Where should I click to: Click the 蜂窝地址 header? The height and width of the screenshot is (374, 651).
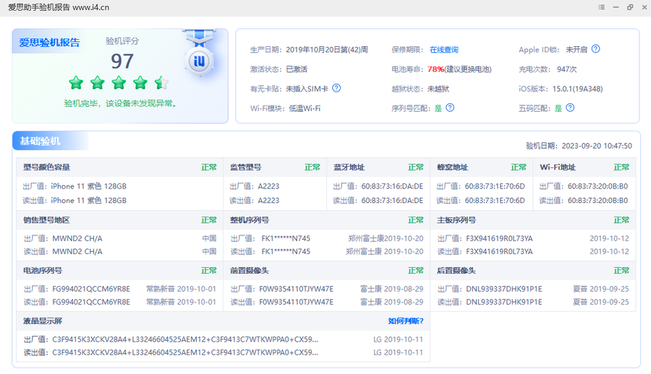pos(452,167)
